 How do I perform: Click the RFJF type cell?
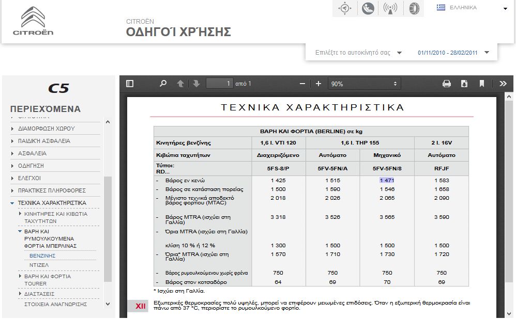pyautogui.click(x=442, y=169)
